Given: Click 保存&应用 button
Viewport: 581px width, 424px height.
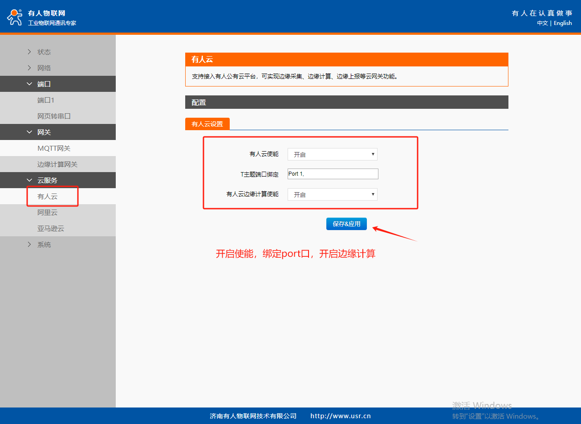Looking at the screenshot, I should [346, 224].
